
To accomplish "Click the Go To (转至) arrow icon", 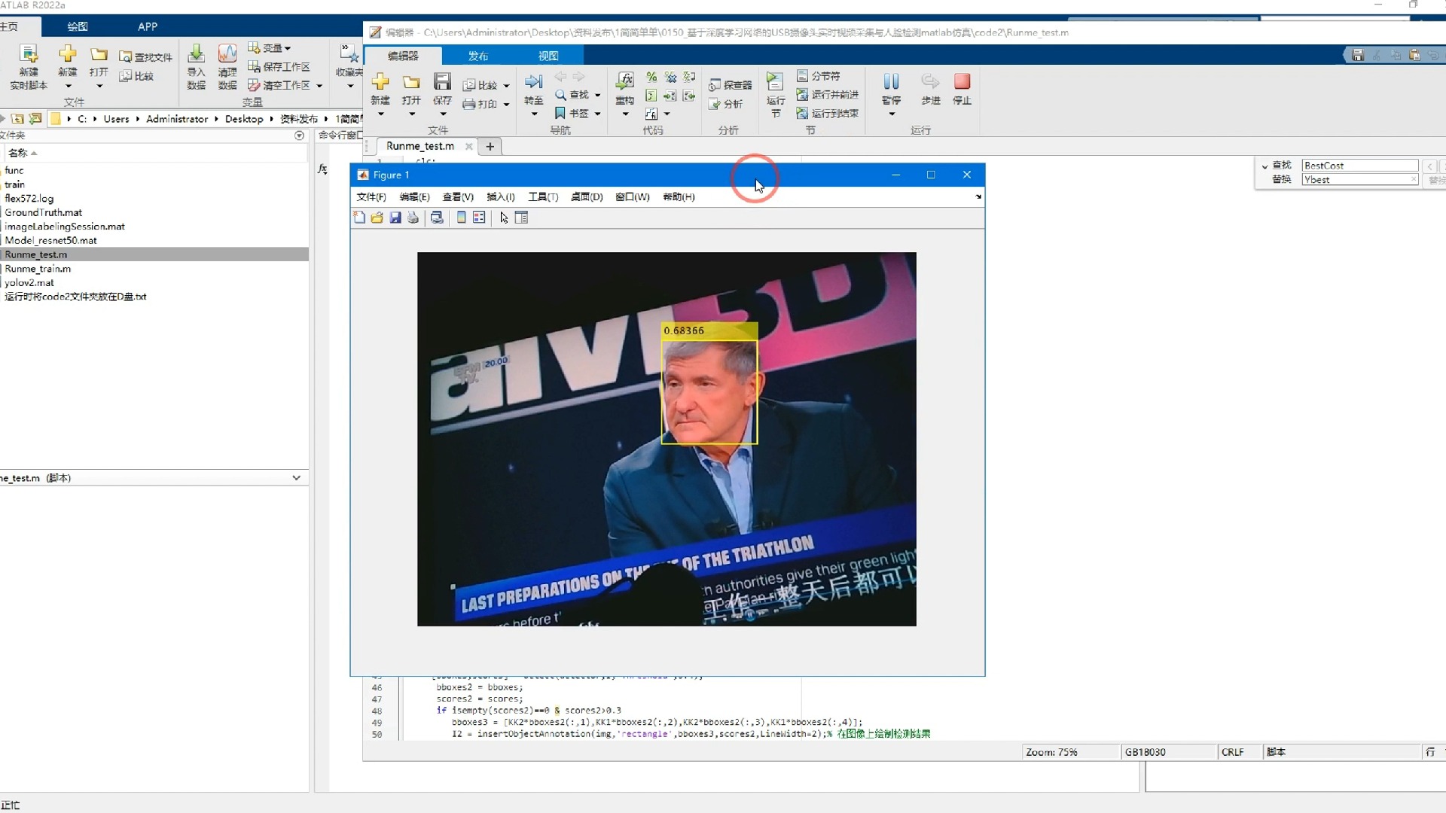I will pos(534,81).
